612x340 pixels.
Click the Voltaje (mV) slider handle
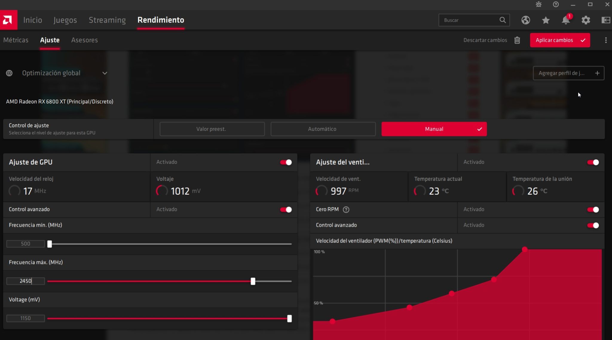click(289, 318)
